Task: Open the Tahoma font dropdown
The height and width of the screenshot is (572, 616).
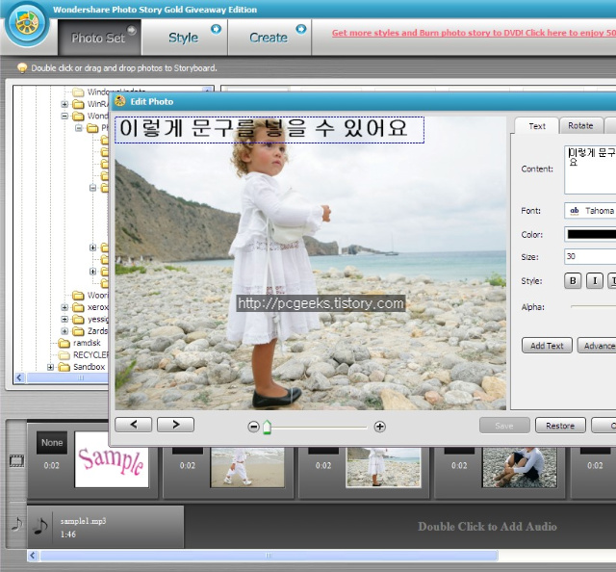Action: pyautogui.click(x=590, y=211)
